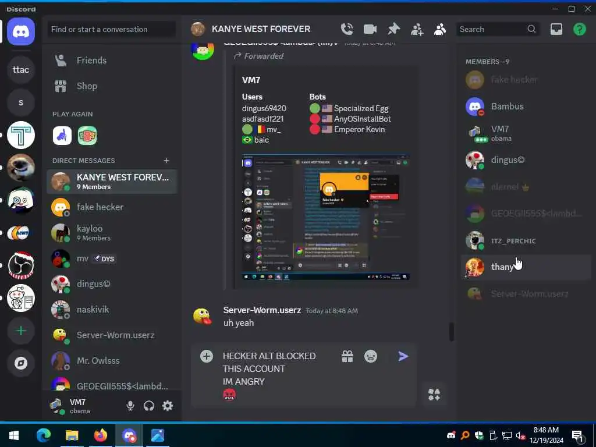Launch Firefox from taskbar
Viewport: 596px width, 447px height.
coord(101,435)
